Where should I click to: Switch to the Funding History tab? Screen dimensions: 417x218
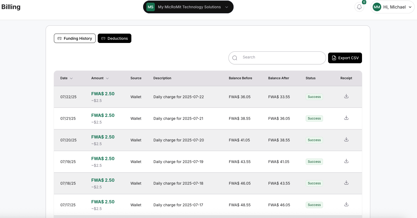click(x=75, y=38)
